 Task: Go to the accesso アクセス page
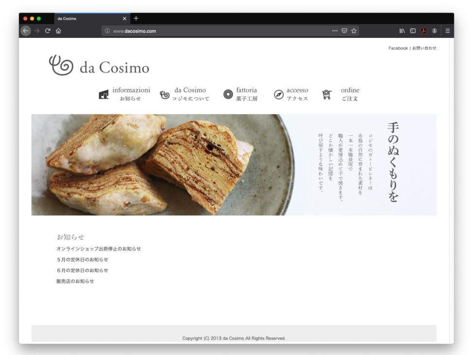(291, 94)
